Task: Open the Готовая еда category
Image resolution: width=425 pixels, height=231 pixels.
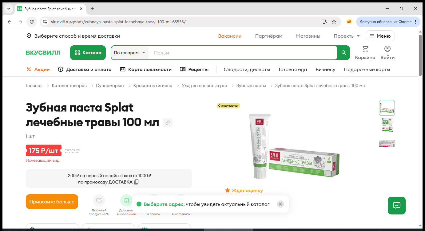Action: coord(293,70)
